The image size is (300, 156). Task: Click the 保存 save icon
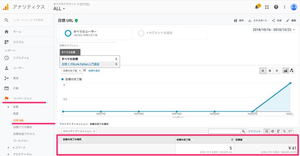[235, 20]
